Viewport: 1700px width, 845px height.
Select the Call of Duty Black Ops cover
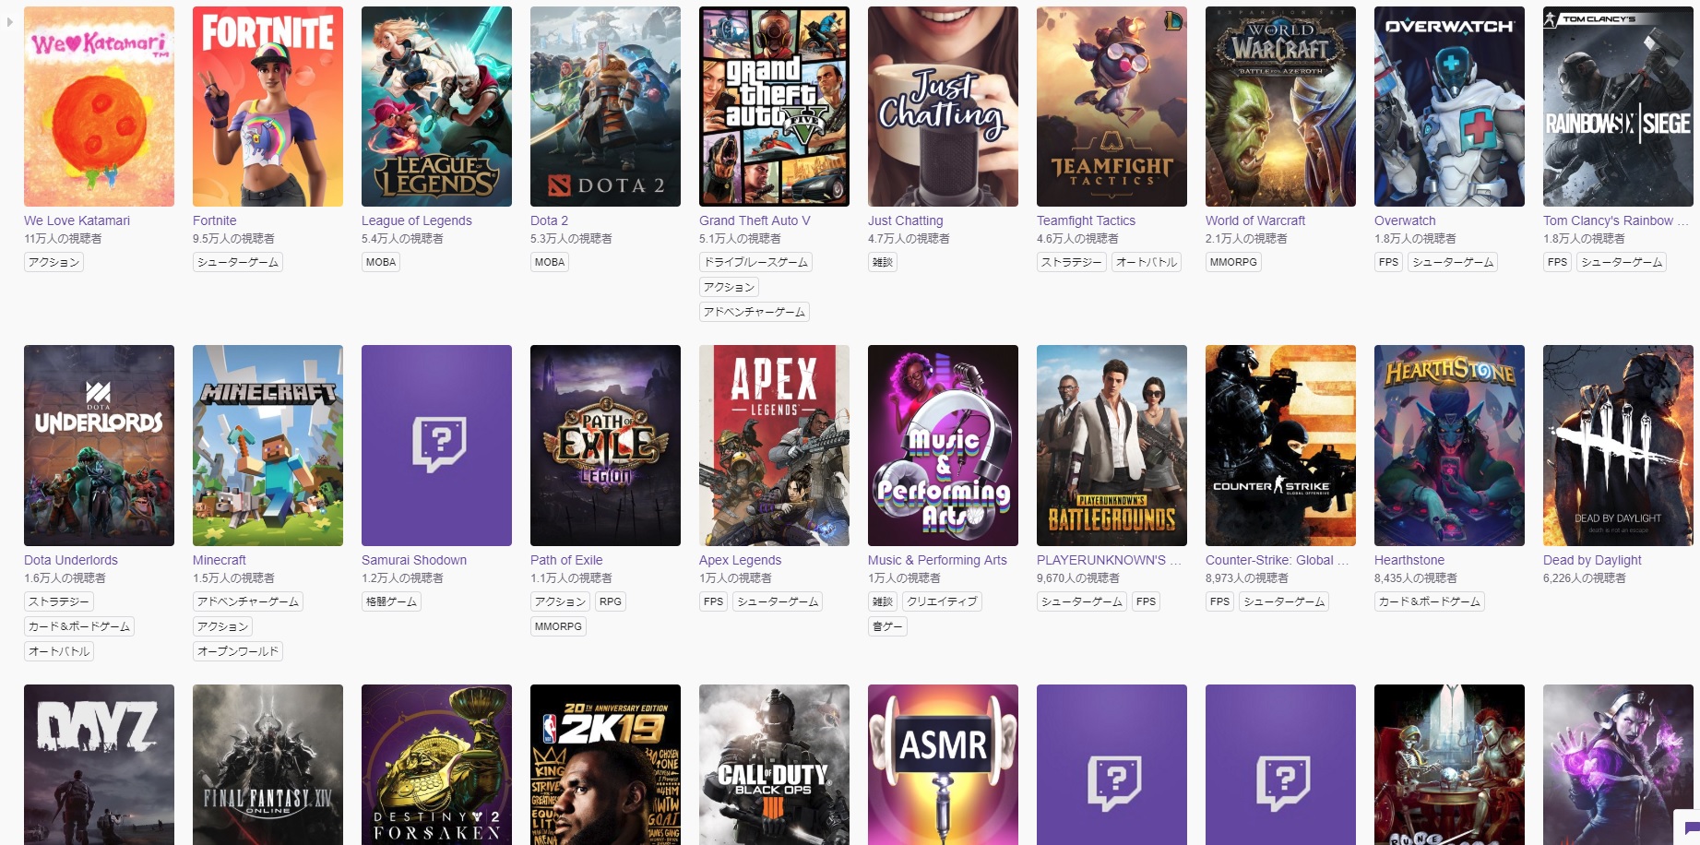pos(774,765)
